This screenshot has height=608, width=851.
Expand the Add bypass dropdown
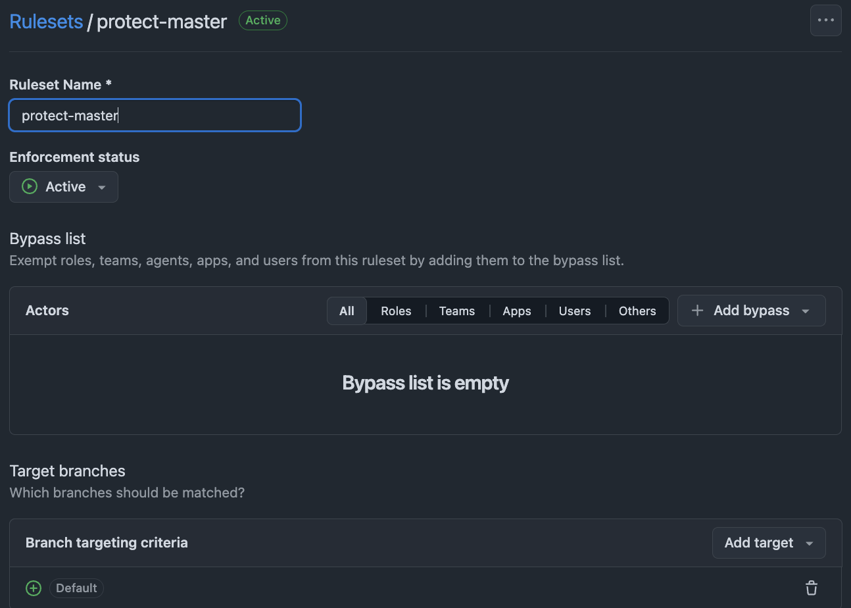pos(751,311)
